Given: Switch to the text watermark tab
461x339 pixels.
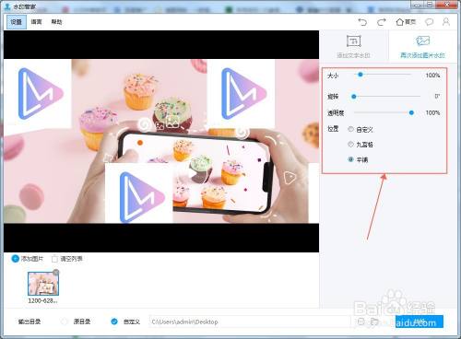Looking at the screenshot, I should [x=354, y=46].
